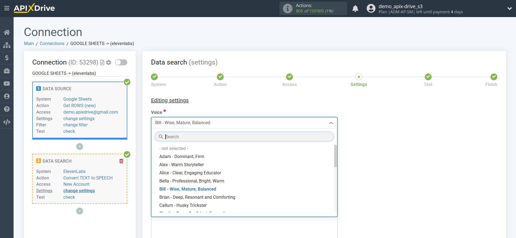
Task: Open the billing dollar sidebar icon
Action: (7, 58)
